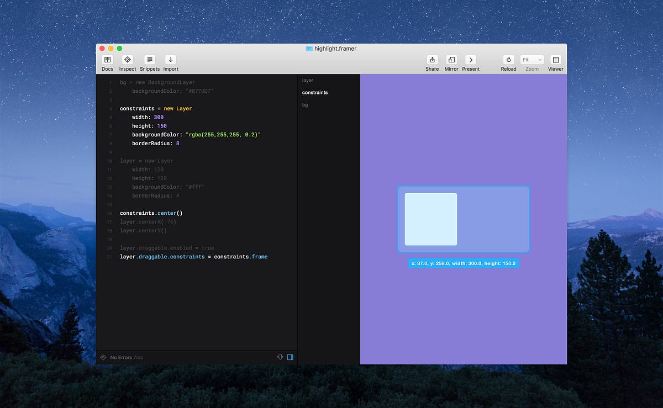Viewport: 663px width, 408px height.
Task: Open the Snippets library
Action: (x=150, y=61)
